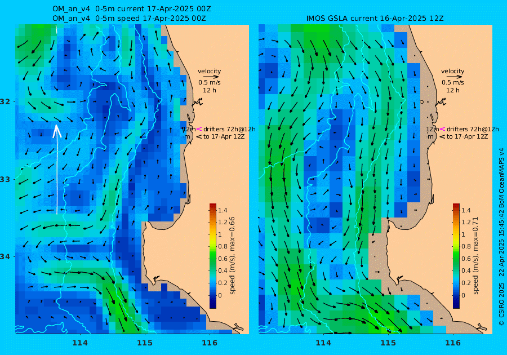Image resolution: width=507 pixels, height=355 pixels.
Task: Click the 0.6 tick on left colorbar
Action: (x=223, y=259)
